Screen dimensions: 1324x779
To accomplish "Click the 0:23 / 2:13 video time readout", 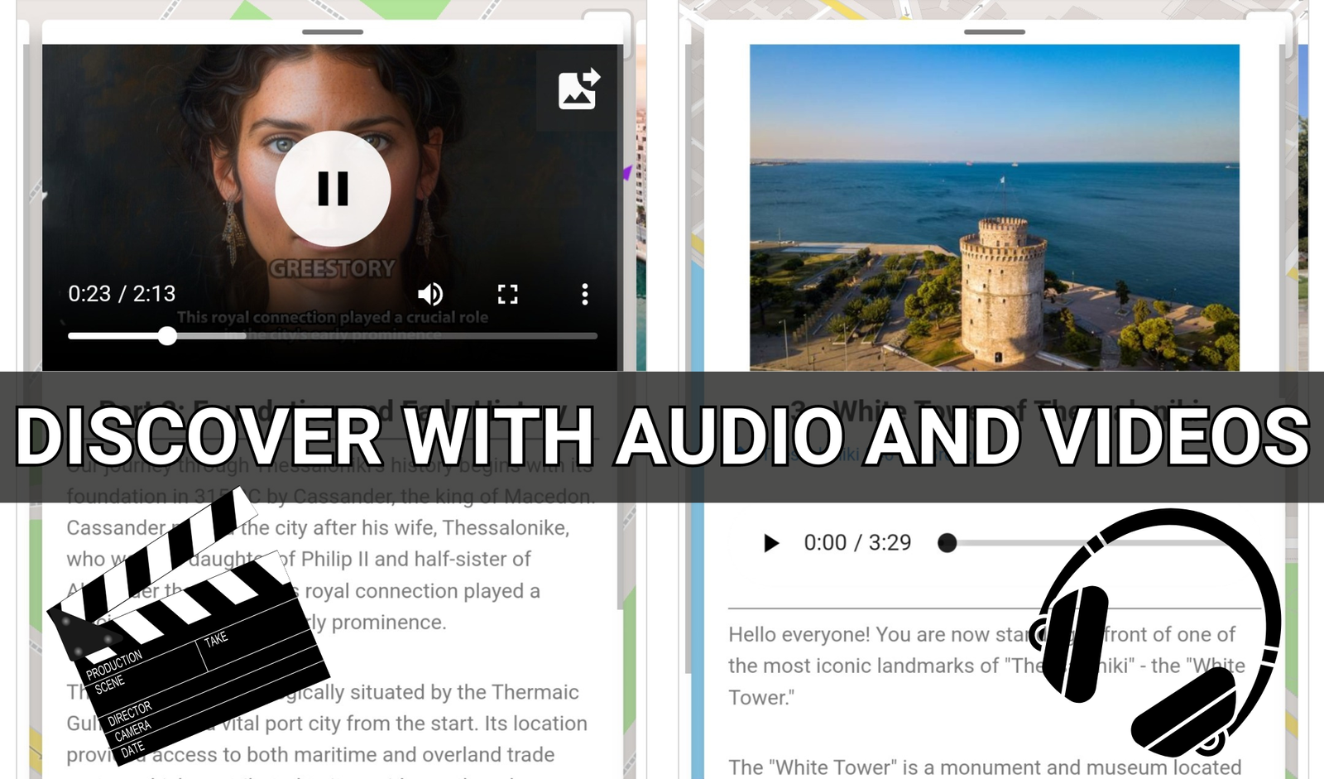I will 122,294.
